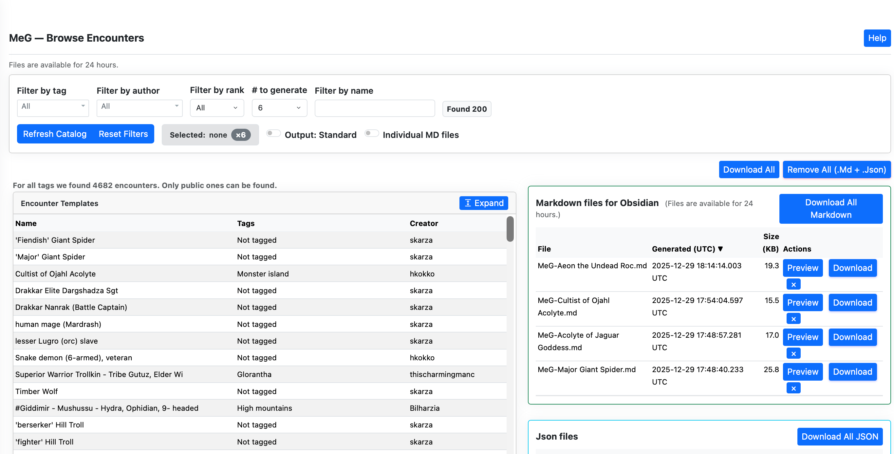Screen dimensions: 894x454
Task: Click the Name column header
Action: click(26, 223)
